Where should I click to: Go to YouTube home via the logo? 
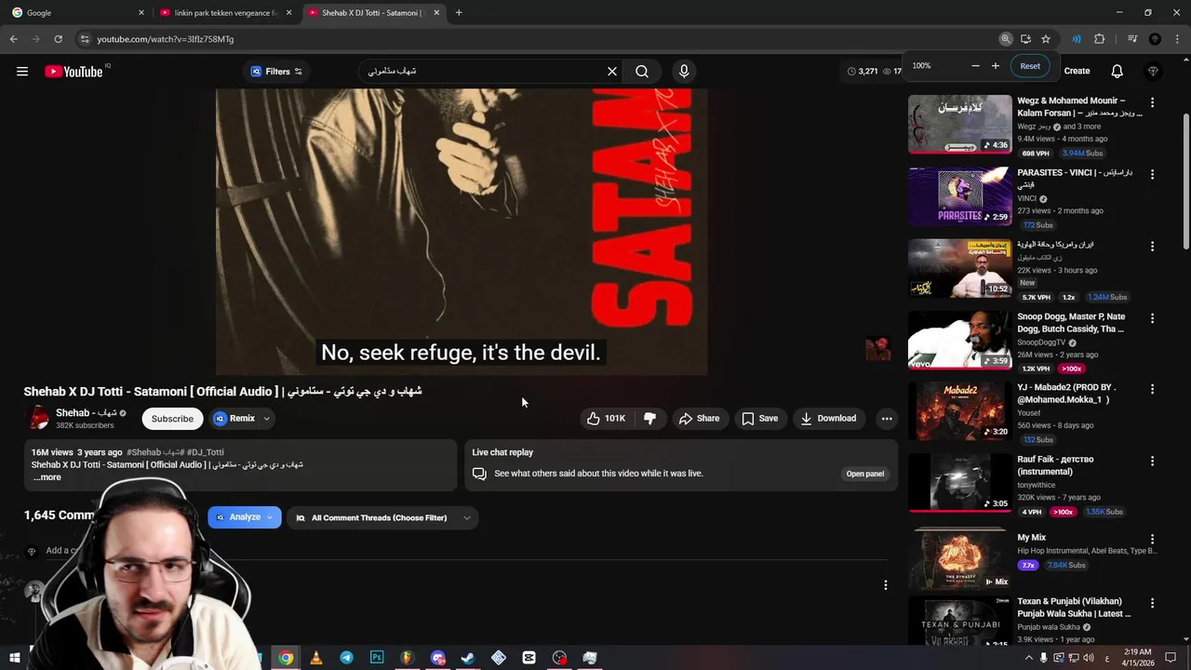[x=74, y=72]
